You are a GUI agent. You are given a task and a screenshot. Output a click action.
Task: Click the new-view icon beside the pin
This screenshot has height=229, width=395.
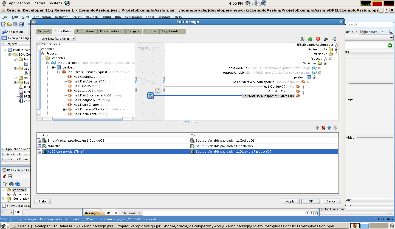click(10, 176)
